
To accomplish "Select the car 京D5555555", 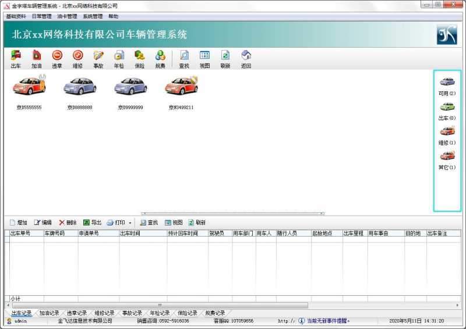I will 29,92.
